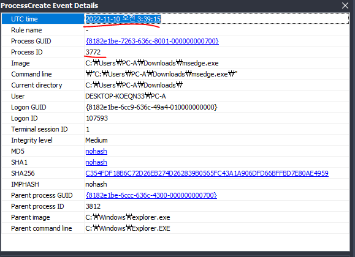Viewport: 355px width, 257px height.
Task: Click the Terminal session ID label
Action: [x=39, y=129]
